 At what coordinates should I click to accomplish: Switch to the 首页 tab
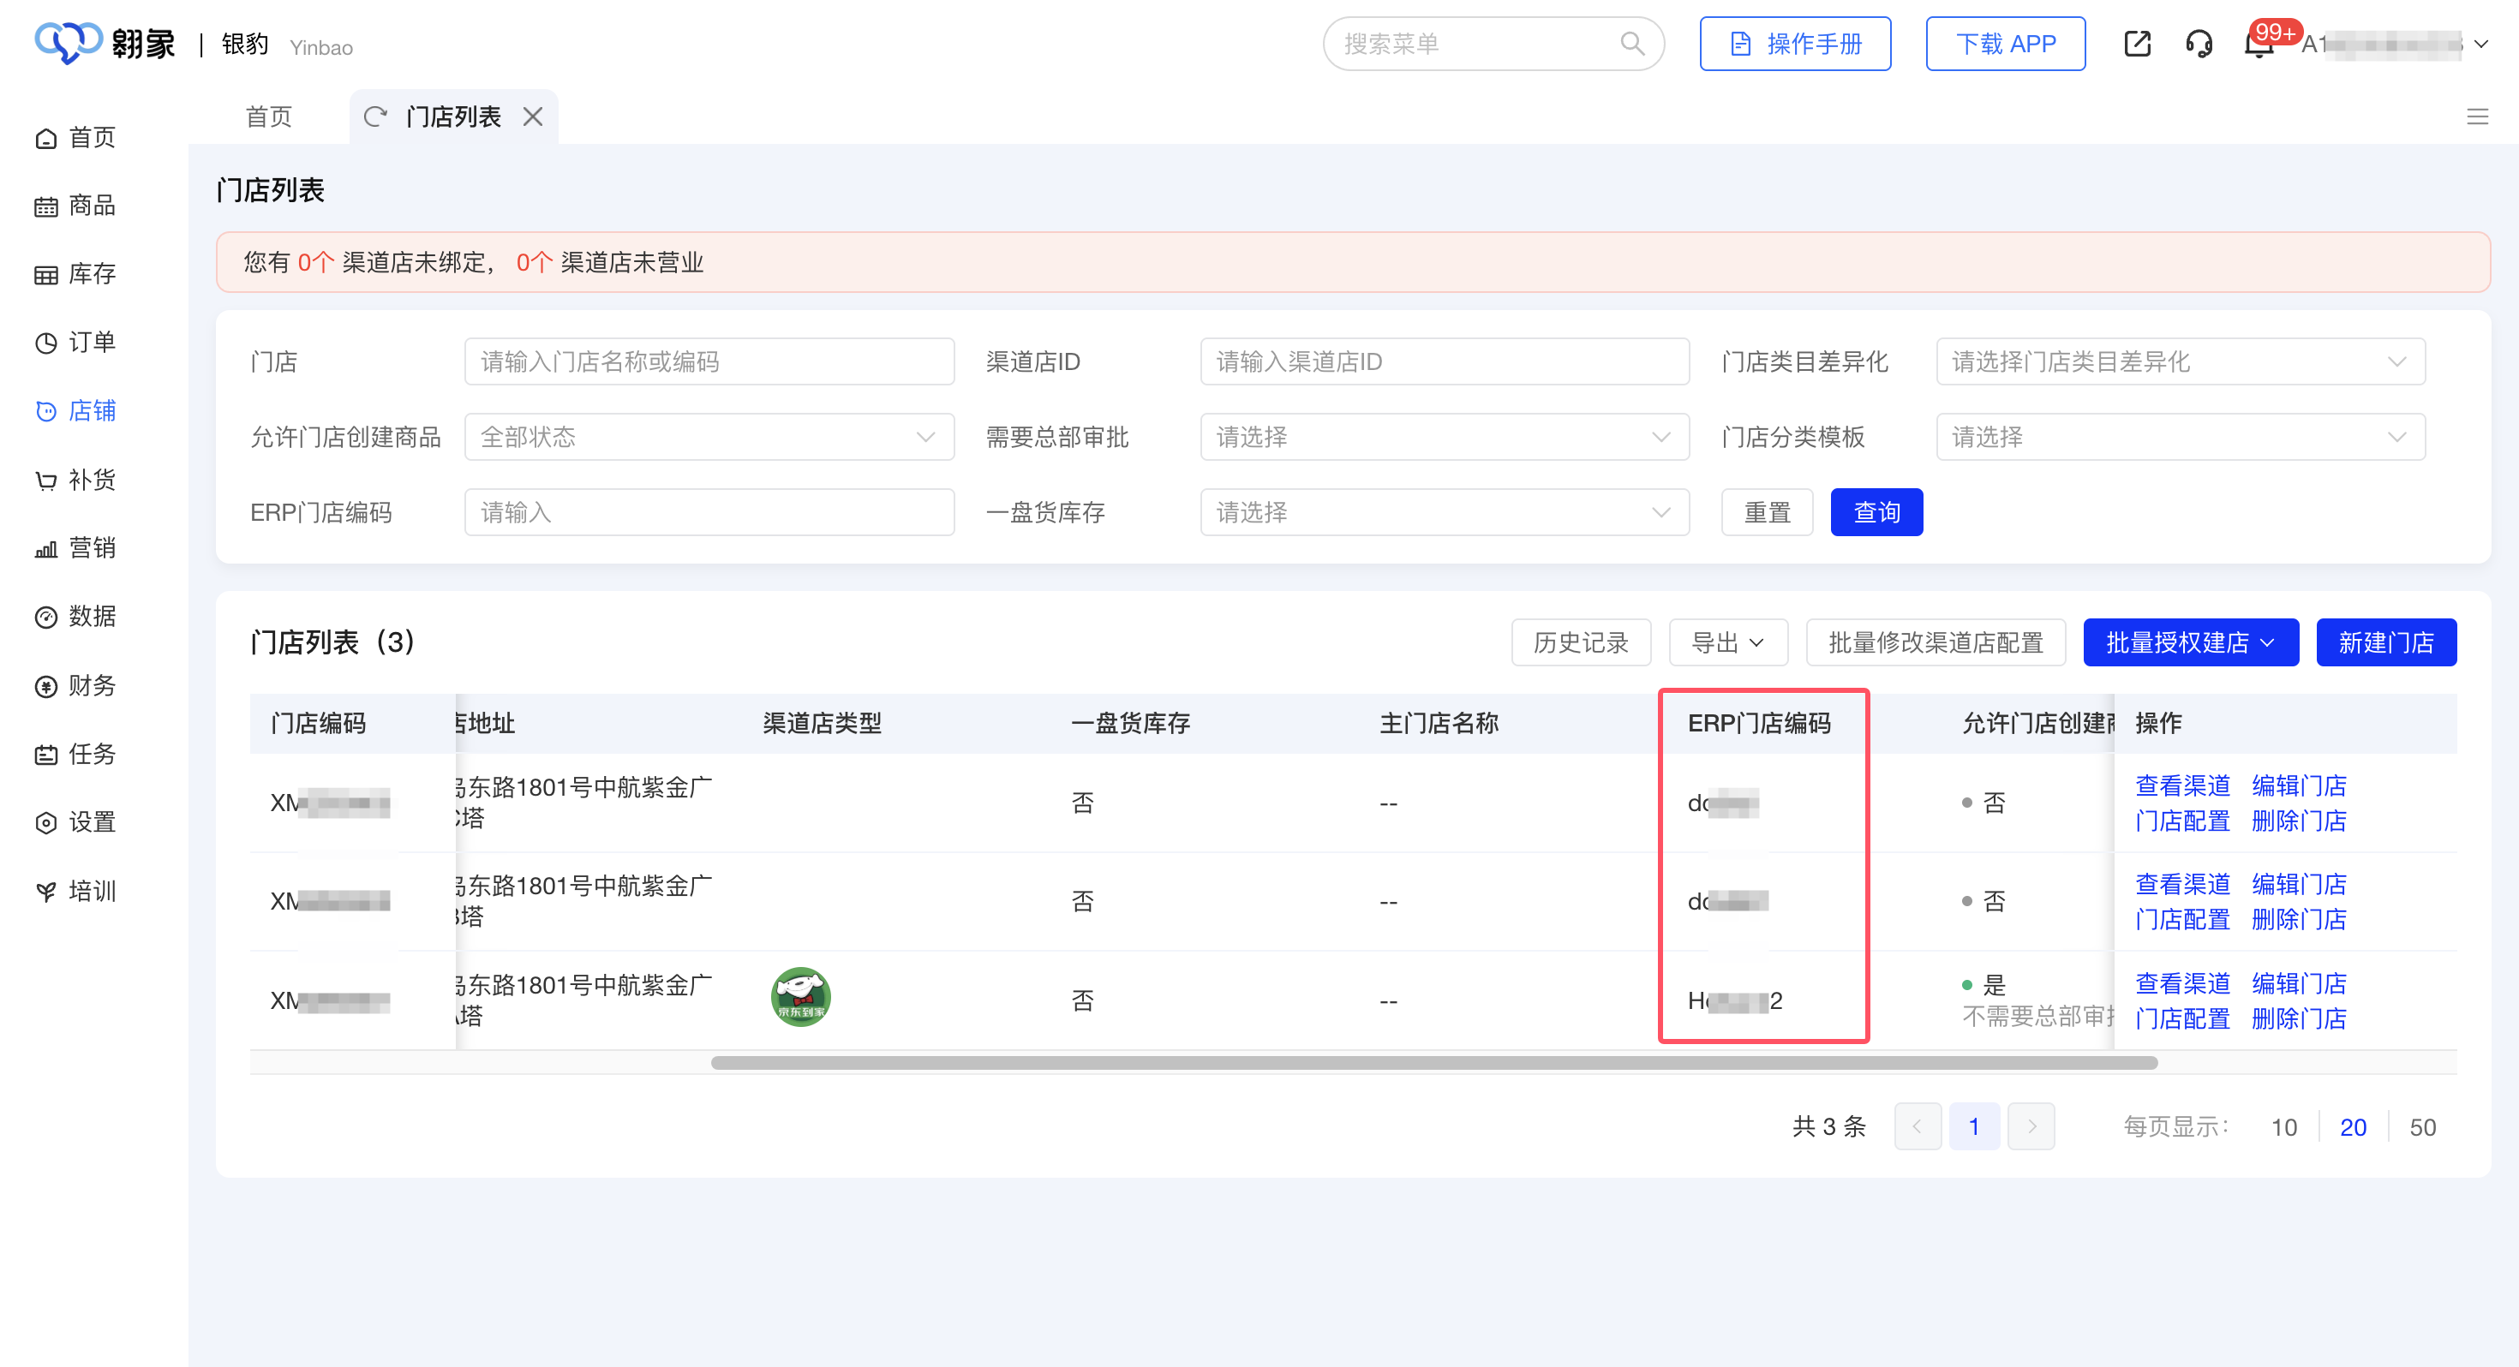268,116
